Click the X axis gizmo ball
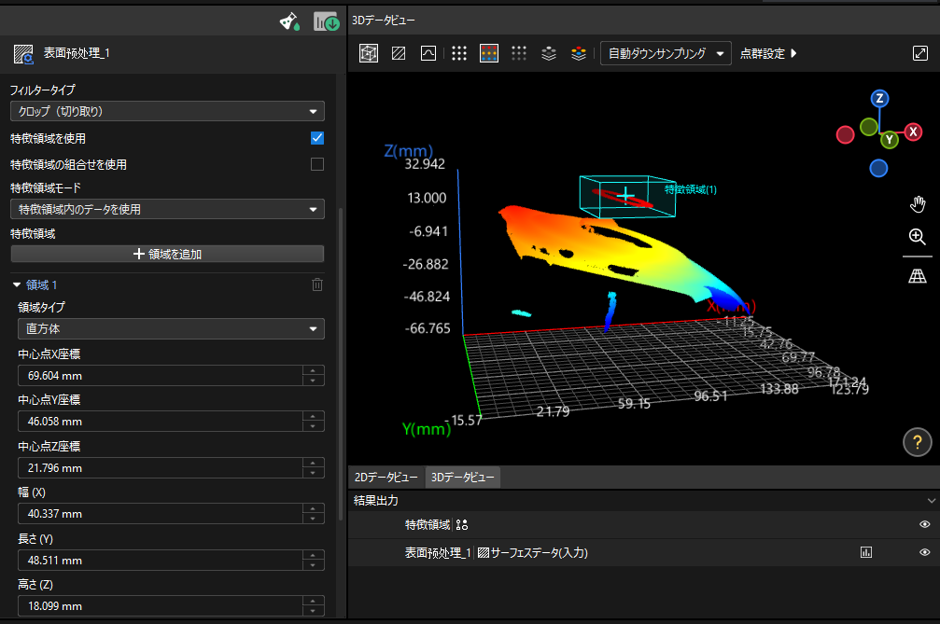This screenshot has width=940, height=624. tap(913, 132)
